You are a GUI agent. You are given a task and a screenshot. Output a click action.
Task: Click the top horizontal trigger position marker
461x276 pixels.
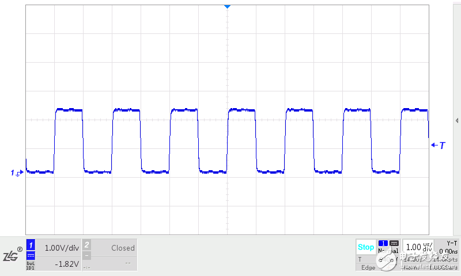[227, 6]
